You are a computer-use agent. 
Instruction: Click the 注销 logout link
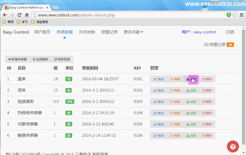point(230,32)
